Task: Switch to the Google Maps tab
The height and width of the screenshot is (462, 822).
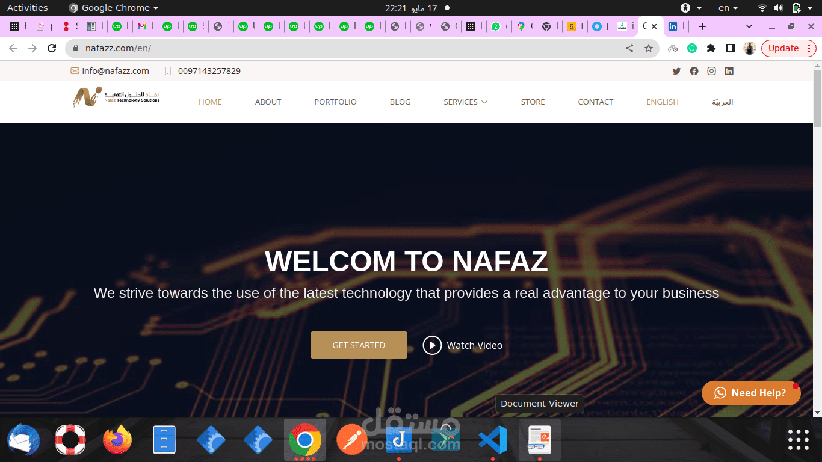Action: coord(523,26)
